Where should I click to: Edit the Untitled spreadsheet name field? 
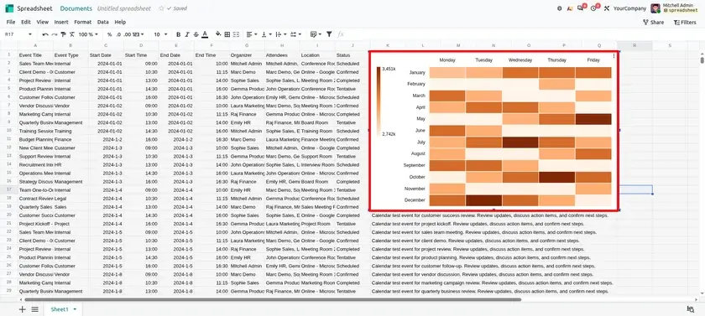click(125, 8)
